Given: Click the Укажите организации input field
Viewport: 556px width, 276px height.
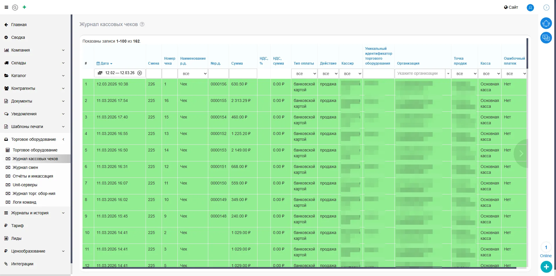Looking at the screenshot, I should 420,74.
